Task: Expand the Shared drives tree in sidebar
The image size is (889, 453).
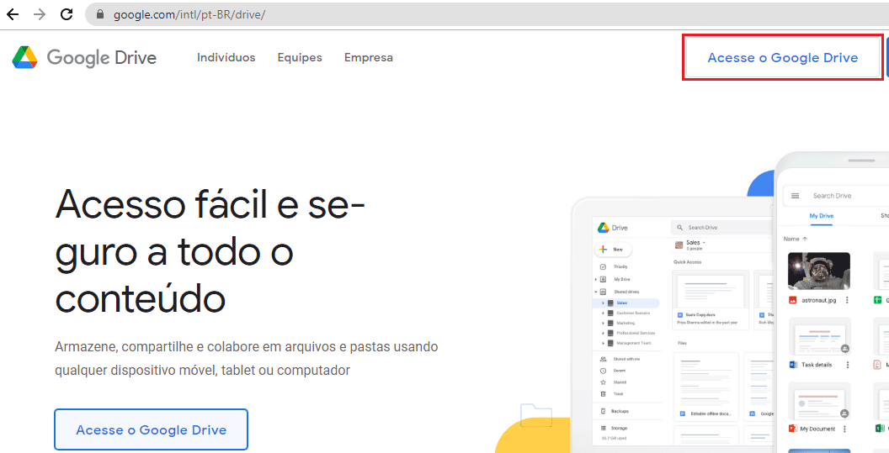Action: pos(596,292)
